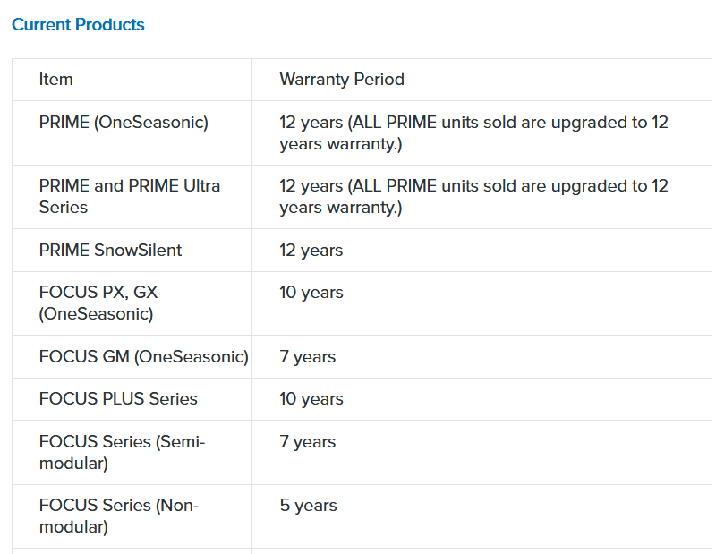
Task: Click the FOCUS Series (Non-modular) item
Action: [x=119, y=516]
